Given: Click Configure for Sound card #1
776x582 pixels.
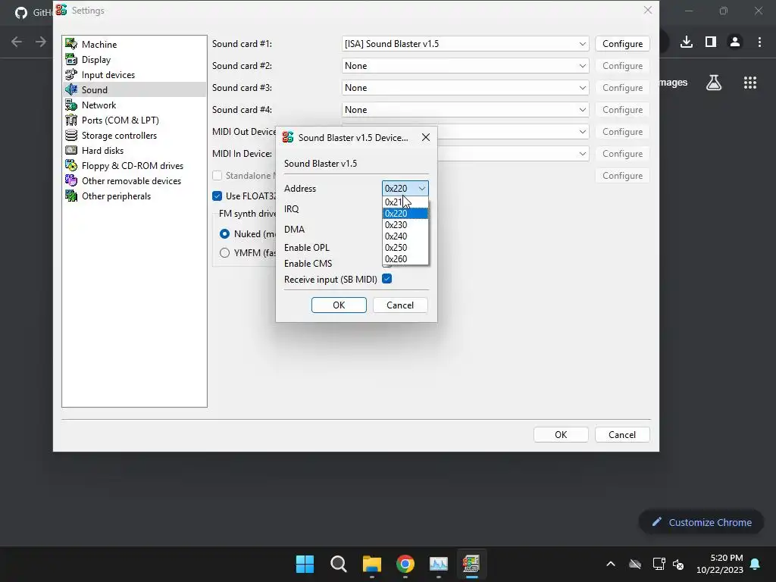Looking at the screenshot, I should (x=623, y=43).
